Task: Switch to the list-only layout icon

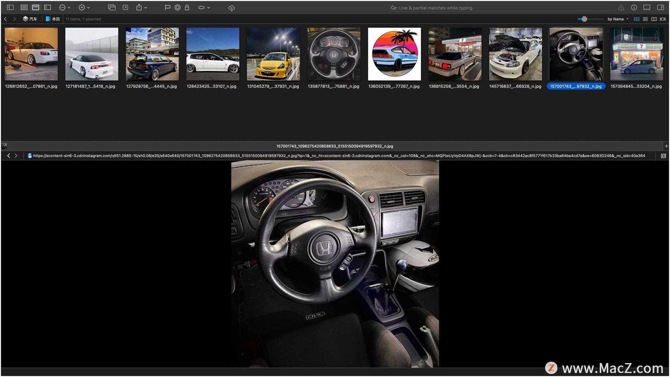Action: pyautogui.click(x=24, y=7)
